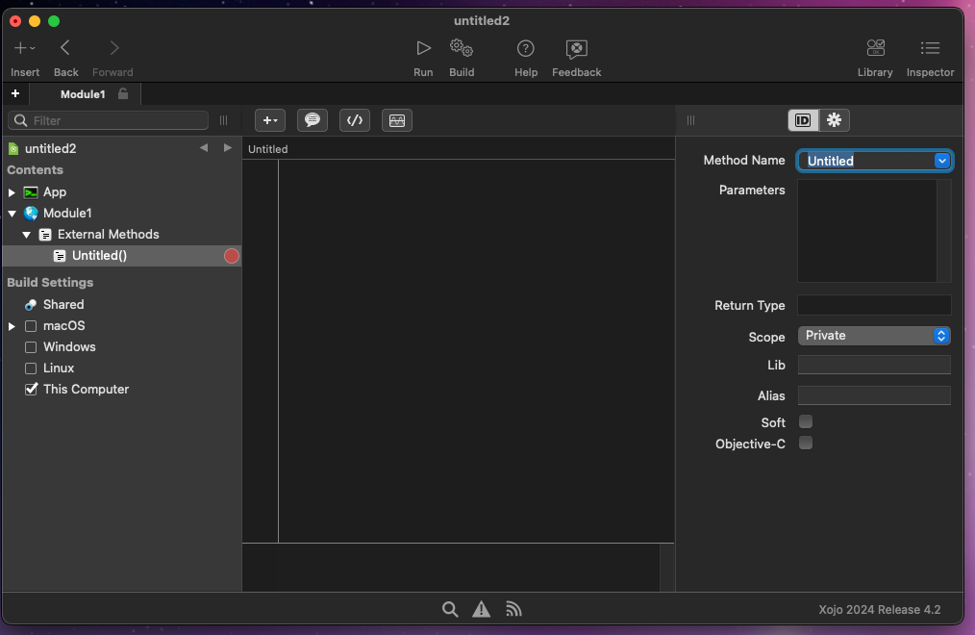This screenshot has width=975, height=635.
Task: Click the search magnifier in bottom bar
Action: pyautogui.click(x=450, y=609)
